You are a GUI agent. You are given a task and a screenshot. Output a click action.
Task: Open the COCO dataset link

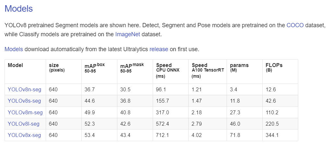point(295,25)
